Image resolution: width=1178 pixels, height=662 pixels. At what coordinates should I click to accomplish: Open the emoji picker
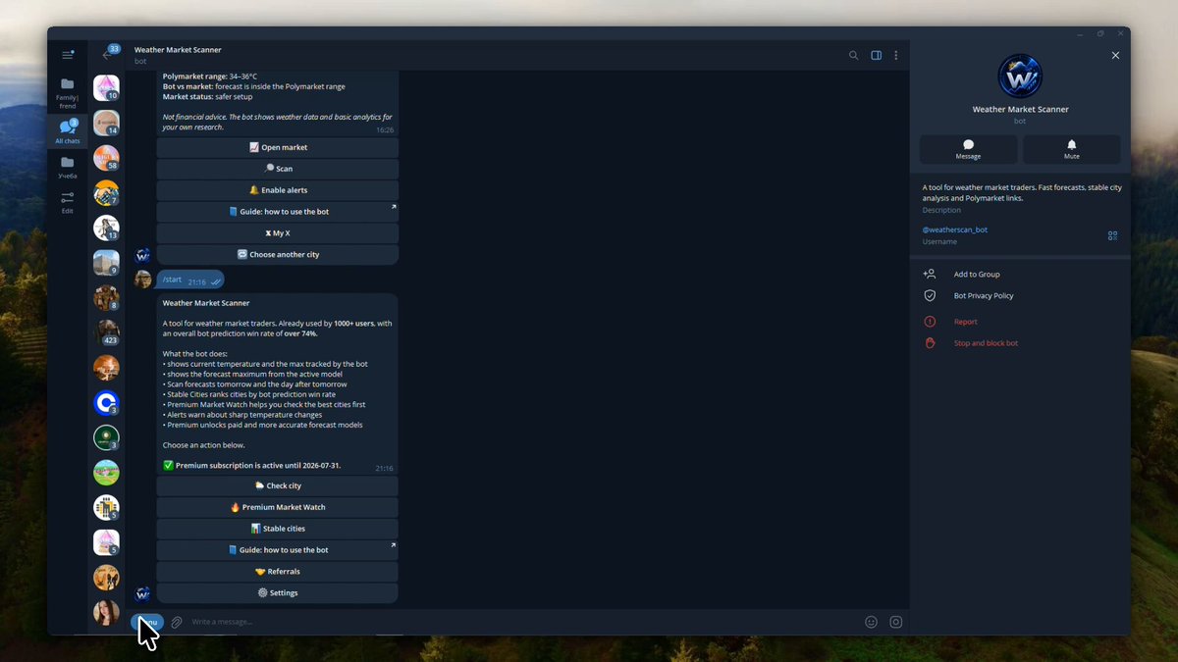(871, 622)
